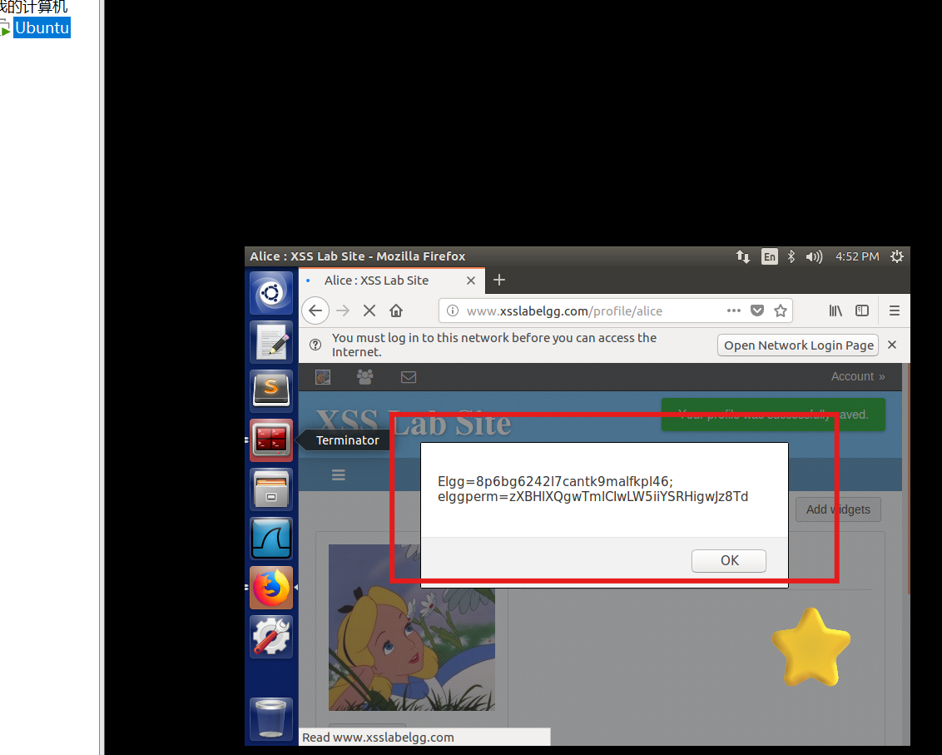Click OK in the cookie alert dialog
The width and height of the screenshot is (942, 755).
(x=729, y=561)
